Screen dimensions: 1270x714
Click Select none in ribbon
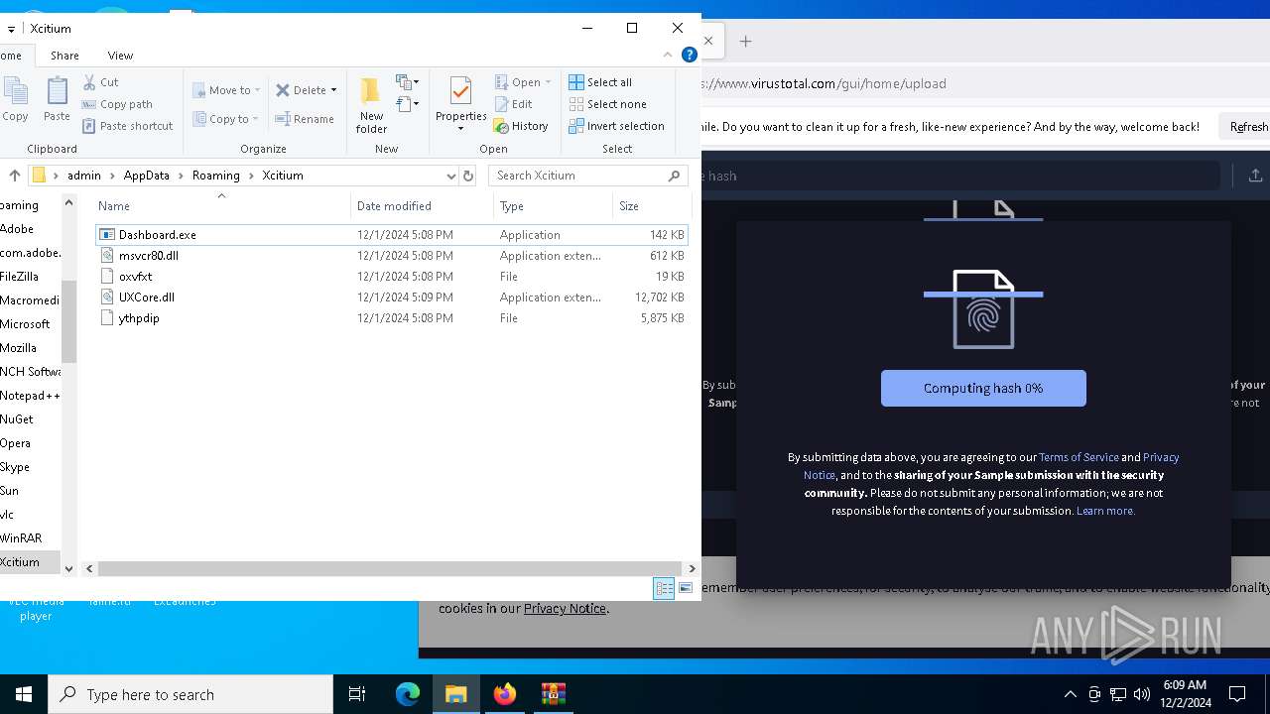[607, 104]
